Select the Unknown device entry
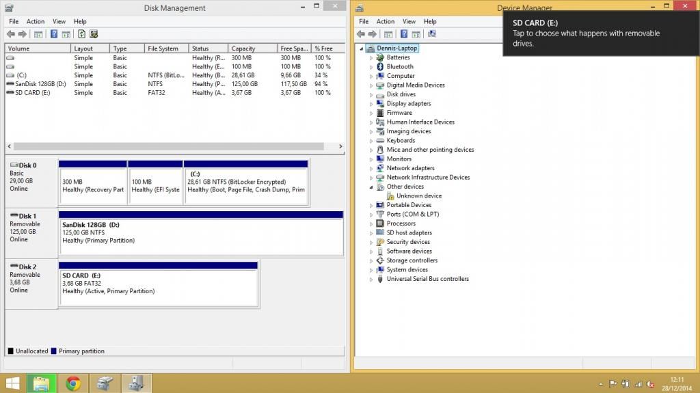This screenshot has width=700, height=393. [419, 195]
